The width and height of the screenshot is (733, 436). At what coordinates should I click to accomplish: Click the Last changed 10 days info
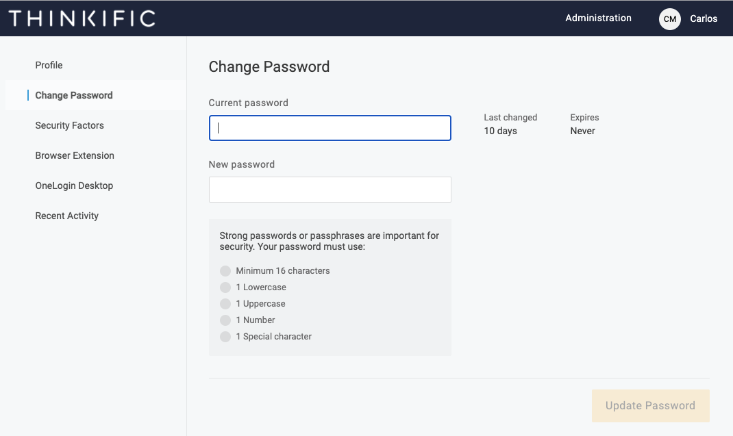point(510,125)
